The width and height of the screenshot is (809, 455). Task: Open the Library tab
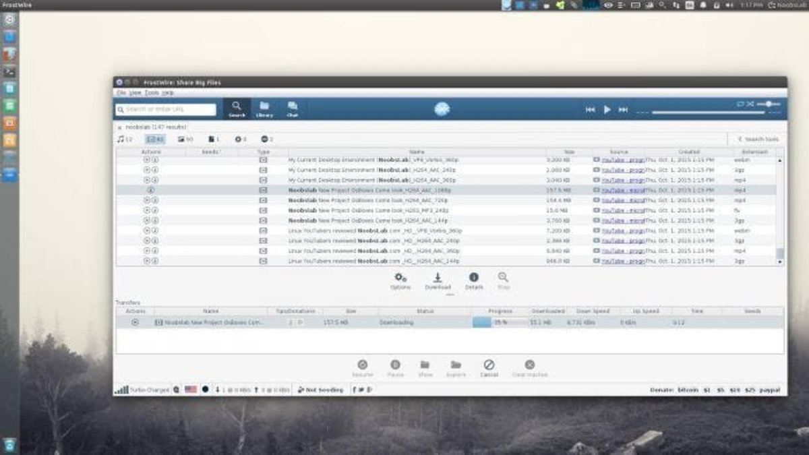click(x=264, y=109)
